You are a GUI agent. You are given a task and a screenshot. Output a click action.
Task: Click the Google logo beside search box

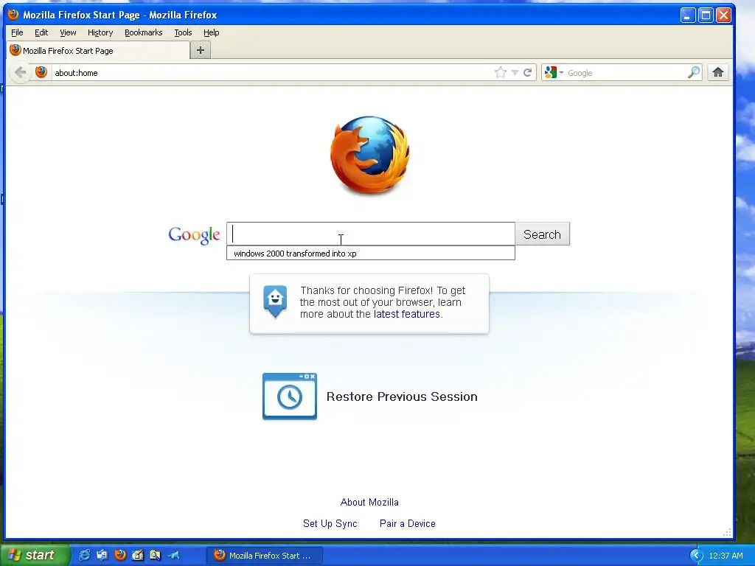[194, 235]
